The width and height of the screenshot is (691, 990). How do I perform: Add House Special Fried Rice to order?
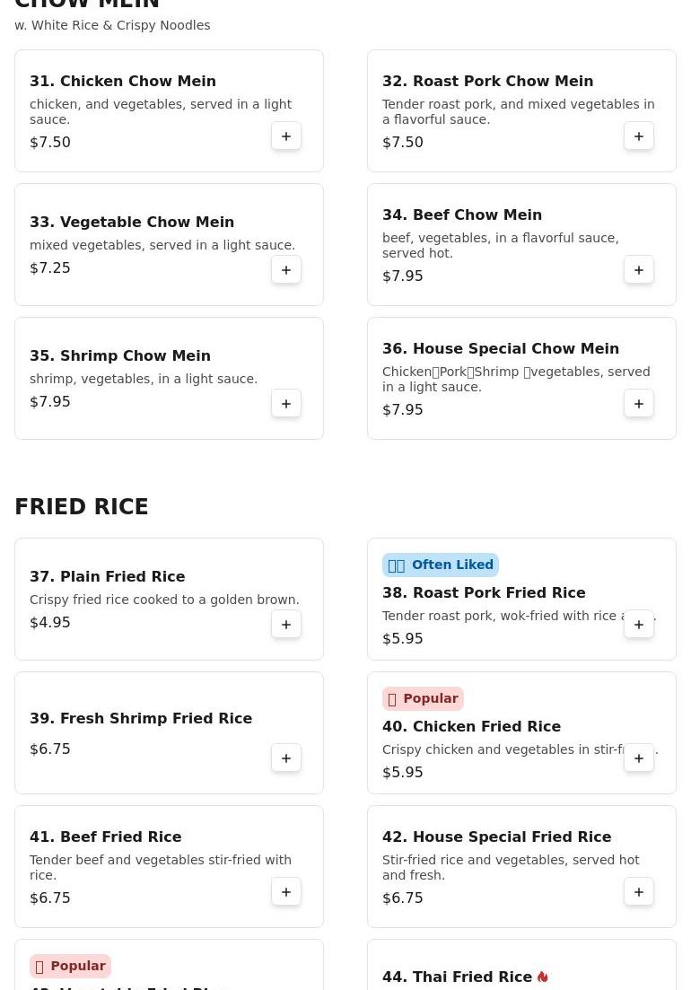(639, 892)
